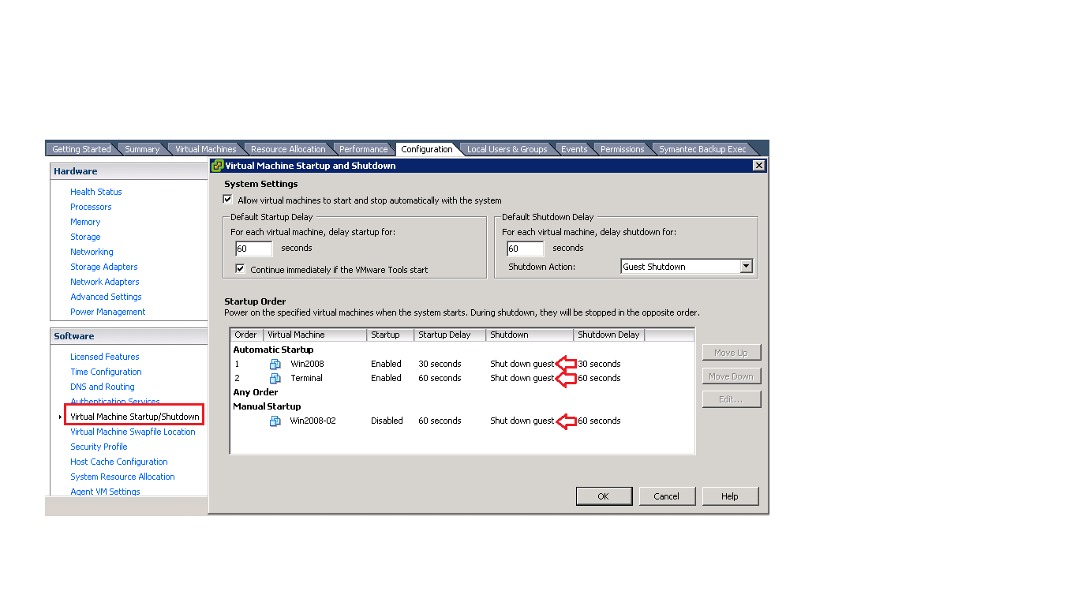
Task: Open the Shutdown Action dropdown
Action: pos(746,267)
